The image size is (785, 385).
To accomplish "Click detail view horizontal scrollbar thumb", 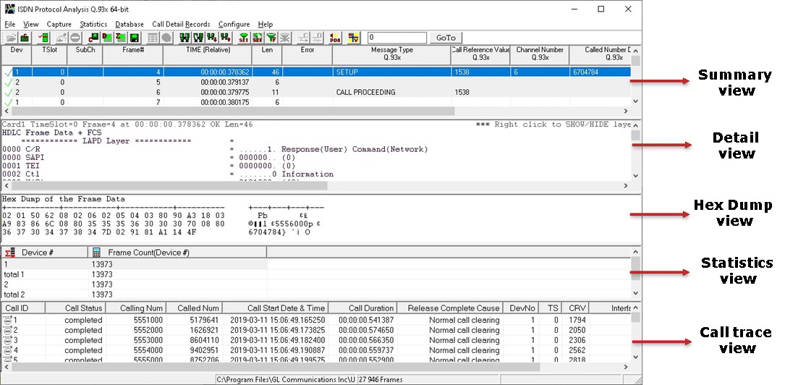I will click(x=169, y=186).
